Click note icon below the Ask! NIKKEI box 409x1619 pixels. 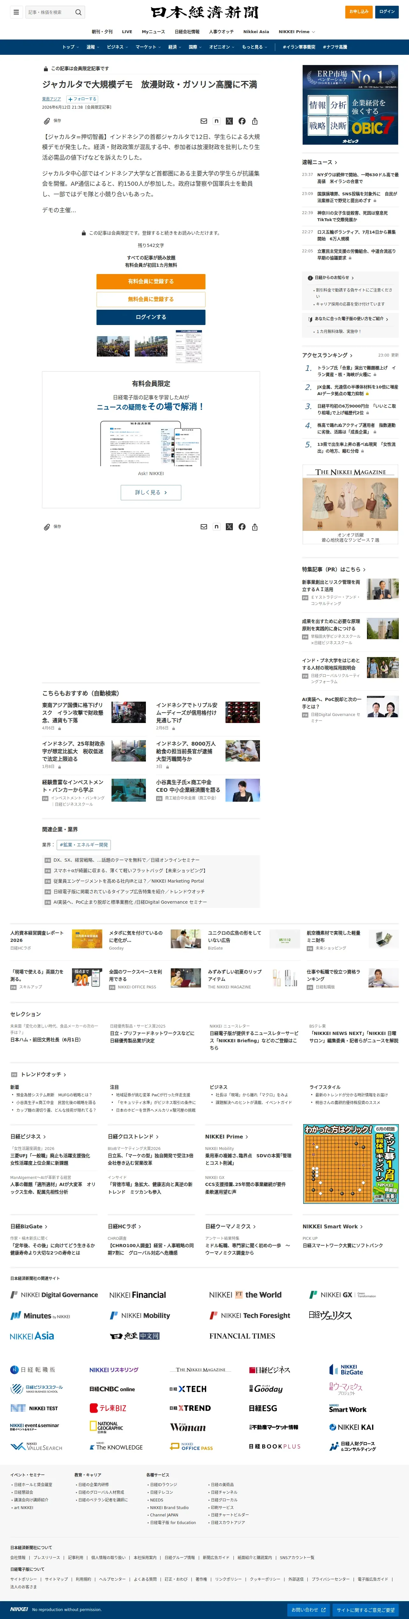pos(216,527)
